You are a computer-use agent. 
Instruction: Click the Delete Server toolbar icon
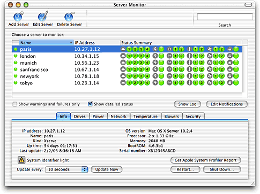(69, 17)
